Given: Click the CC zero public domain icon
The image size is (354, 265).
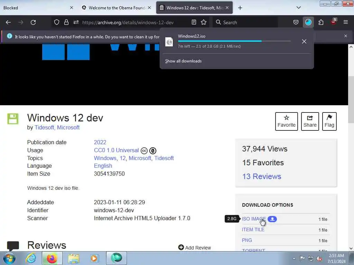Looking at the screenshot, I should point(153,150).
